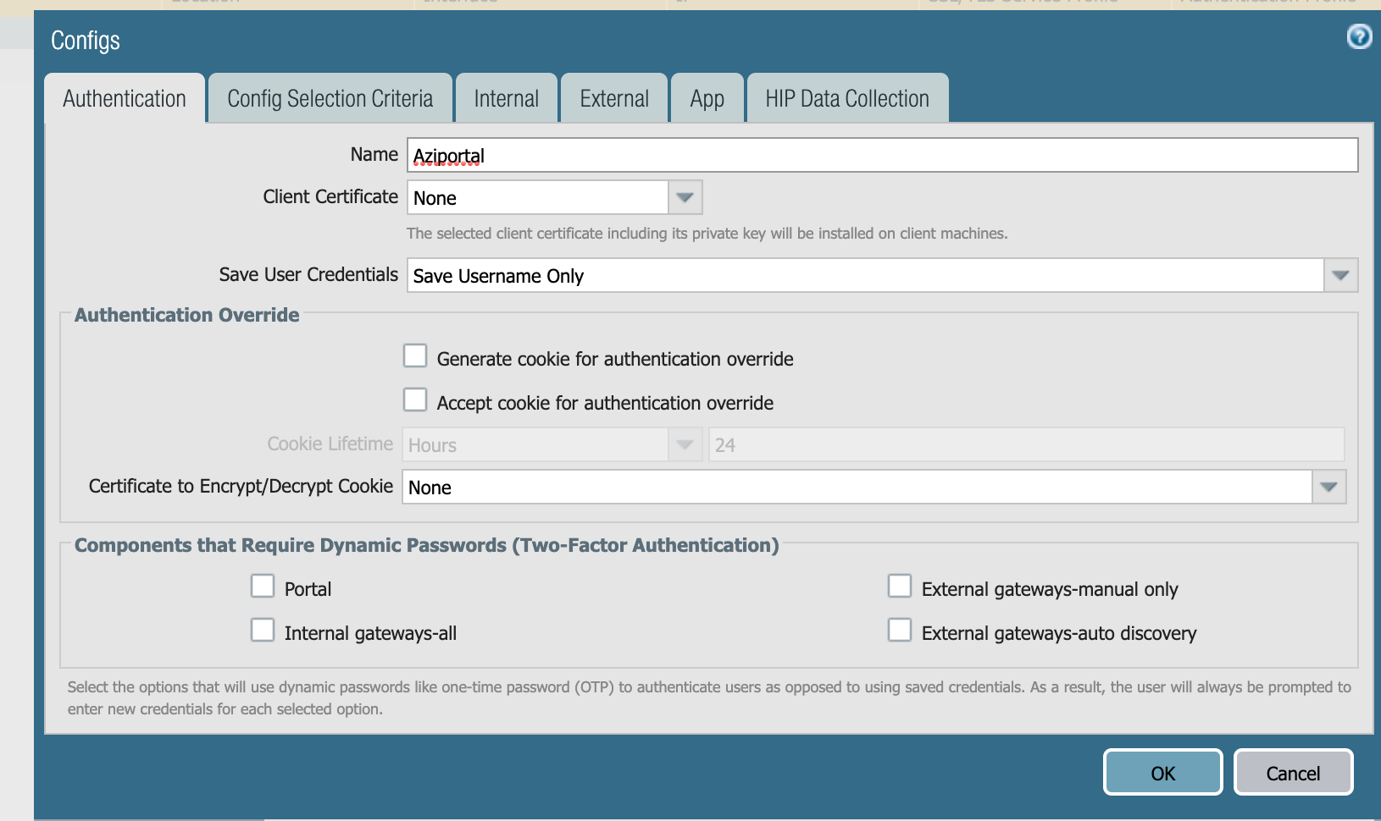Open Certificate to Encrypt/Decrypt Cookie dropdown

[x=1328, y=488]
